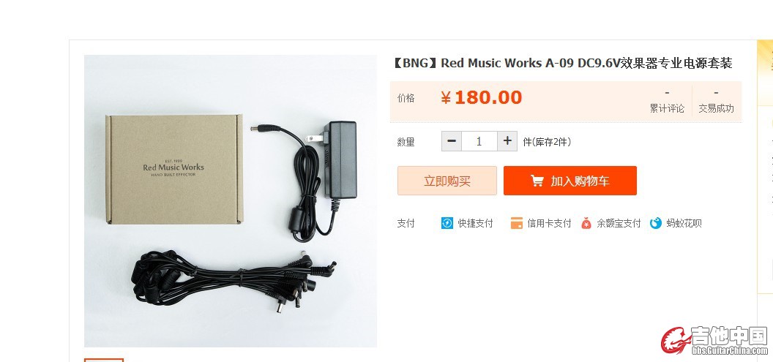Screen dimensions: 773x362
Task: Click the 余额宝支付 money bag icon
Action: pyautogui.click(x=586, y=223)
